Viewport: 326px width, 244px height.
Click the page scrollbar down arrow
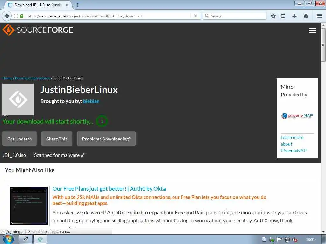click(323, 232)
